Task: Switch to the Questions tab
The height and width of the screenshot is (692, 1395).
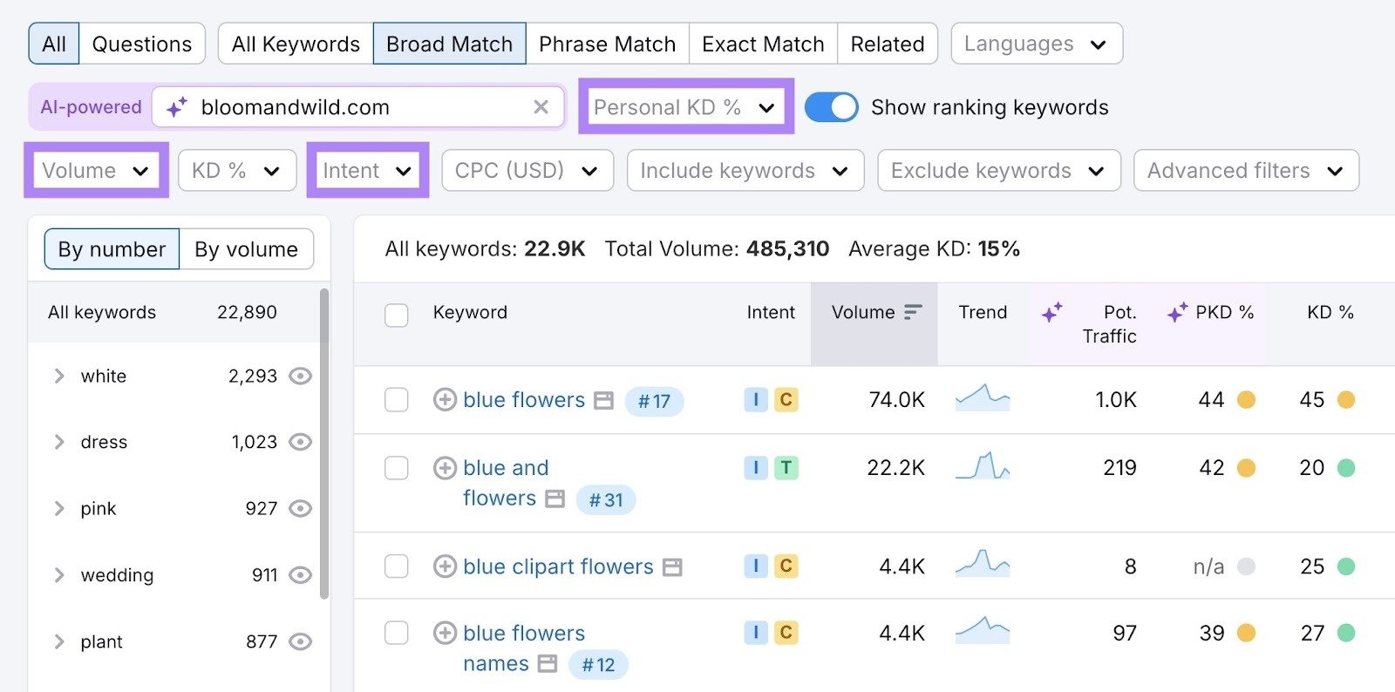Action: (142, 43)
